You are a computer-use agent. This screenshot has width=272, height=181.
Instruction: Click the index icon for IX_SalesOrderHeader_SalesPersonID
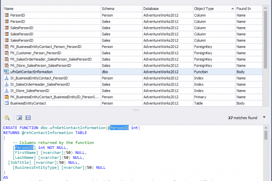pos(7,84)
